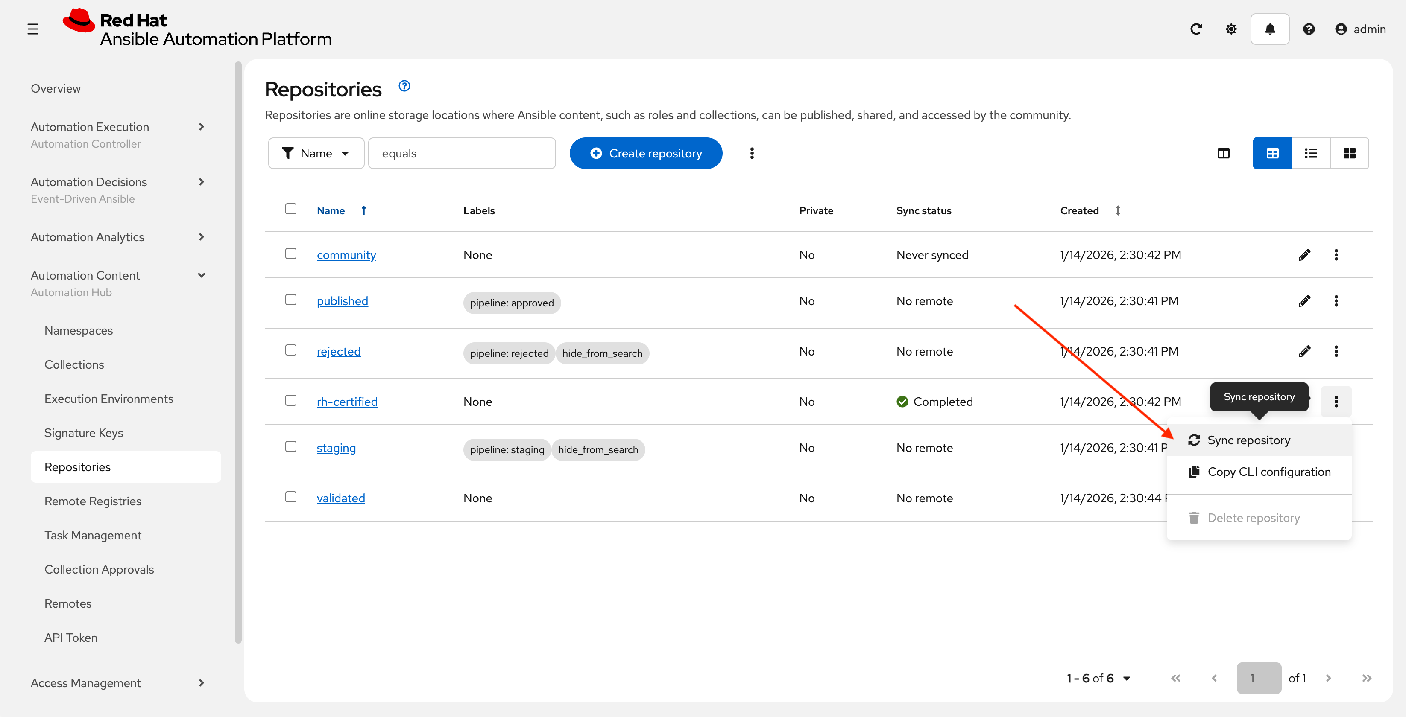Open the kebab menu for the rejected repository

tap(1336, 351)
